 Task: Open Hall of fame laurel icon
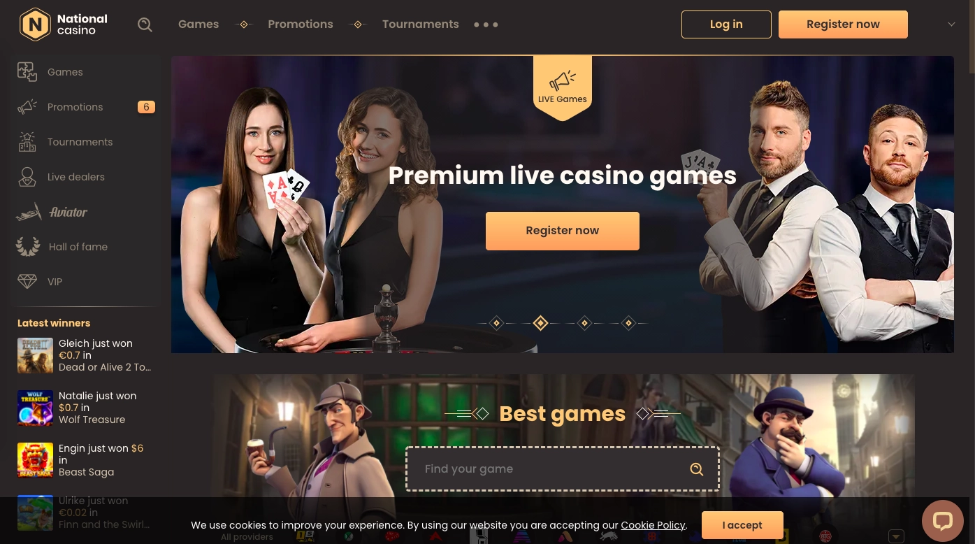(28, 247)
